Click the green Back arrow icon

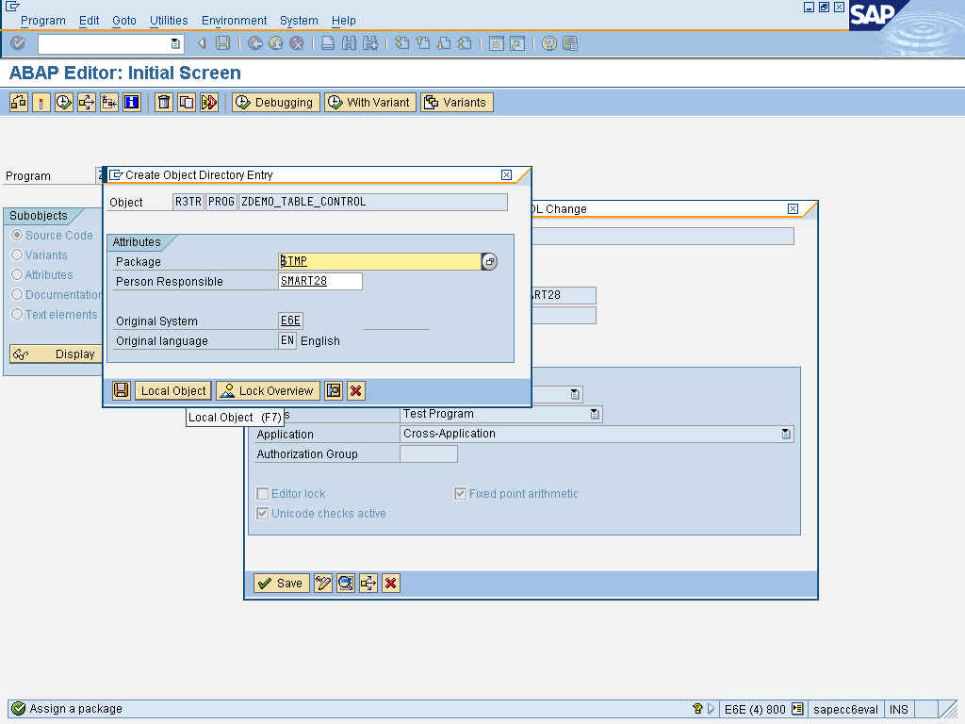coord(254,43)
